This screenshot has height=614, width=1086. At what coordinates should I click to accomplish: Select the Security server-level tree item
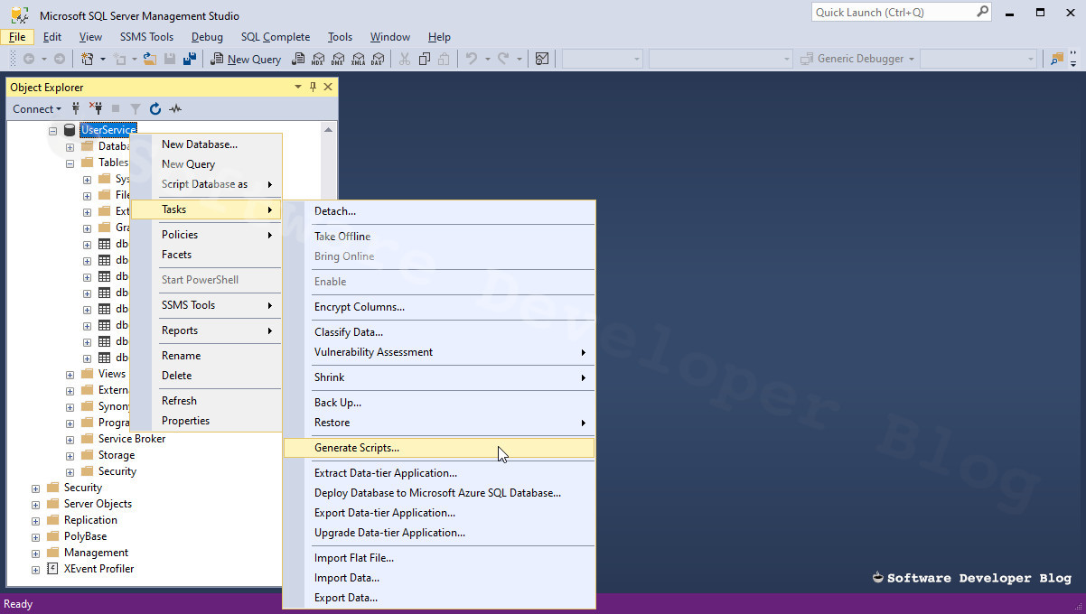point(82,488)
